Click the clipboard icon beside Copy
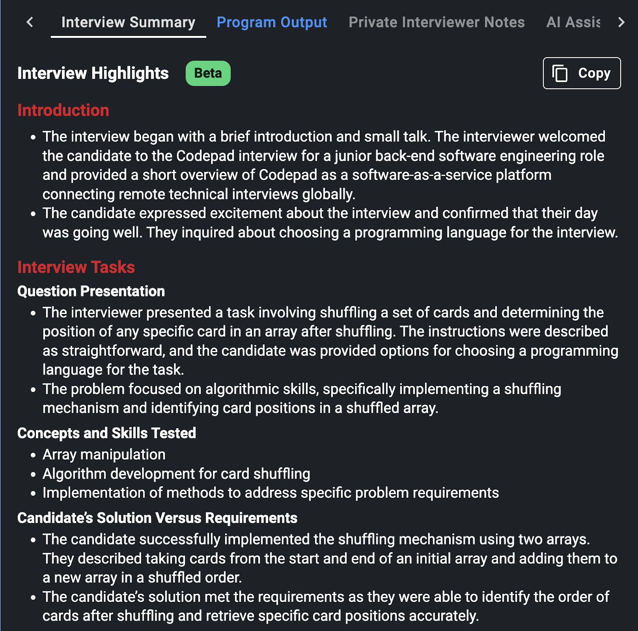Screen dimensions: 638x631 point(560,73)
